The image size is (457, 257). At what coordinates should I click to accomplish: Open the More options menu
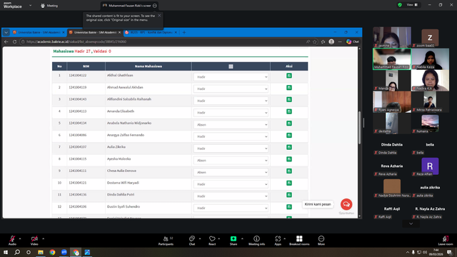(321, 241)
